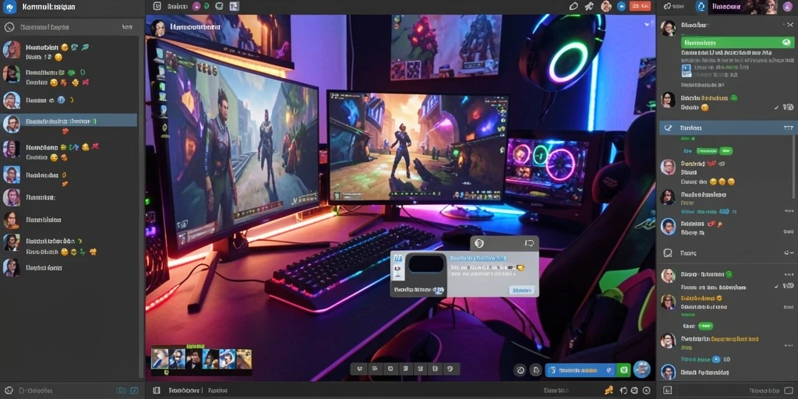Click the blue app logo in the title bar
Screen dimensions: 798x399
tap(9, 6)
